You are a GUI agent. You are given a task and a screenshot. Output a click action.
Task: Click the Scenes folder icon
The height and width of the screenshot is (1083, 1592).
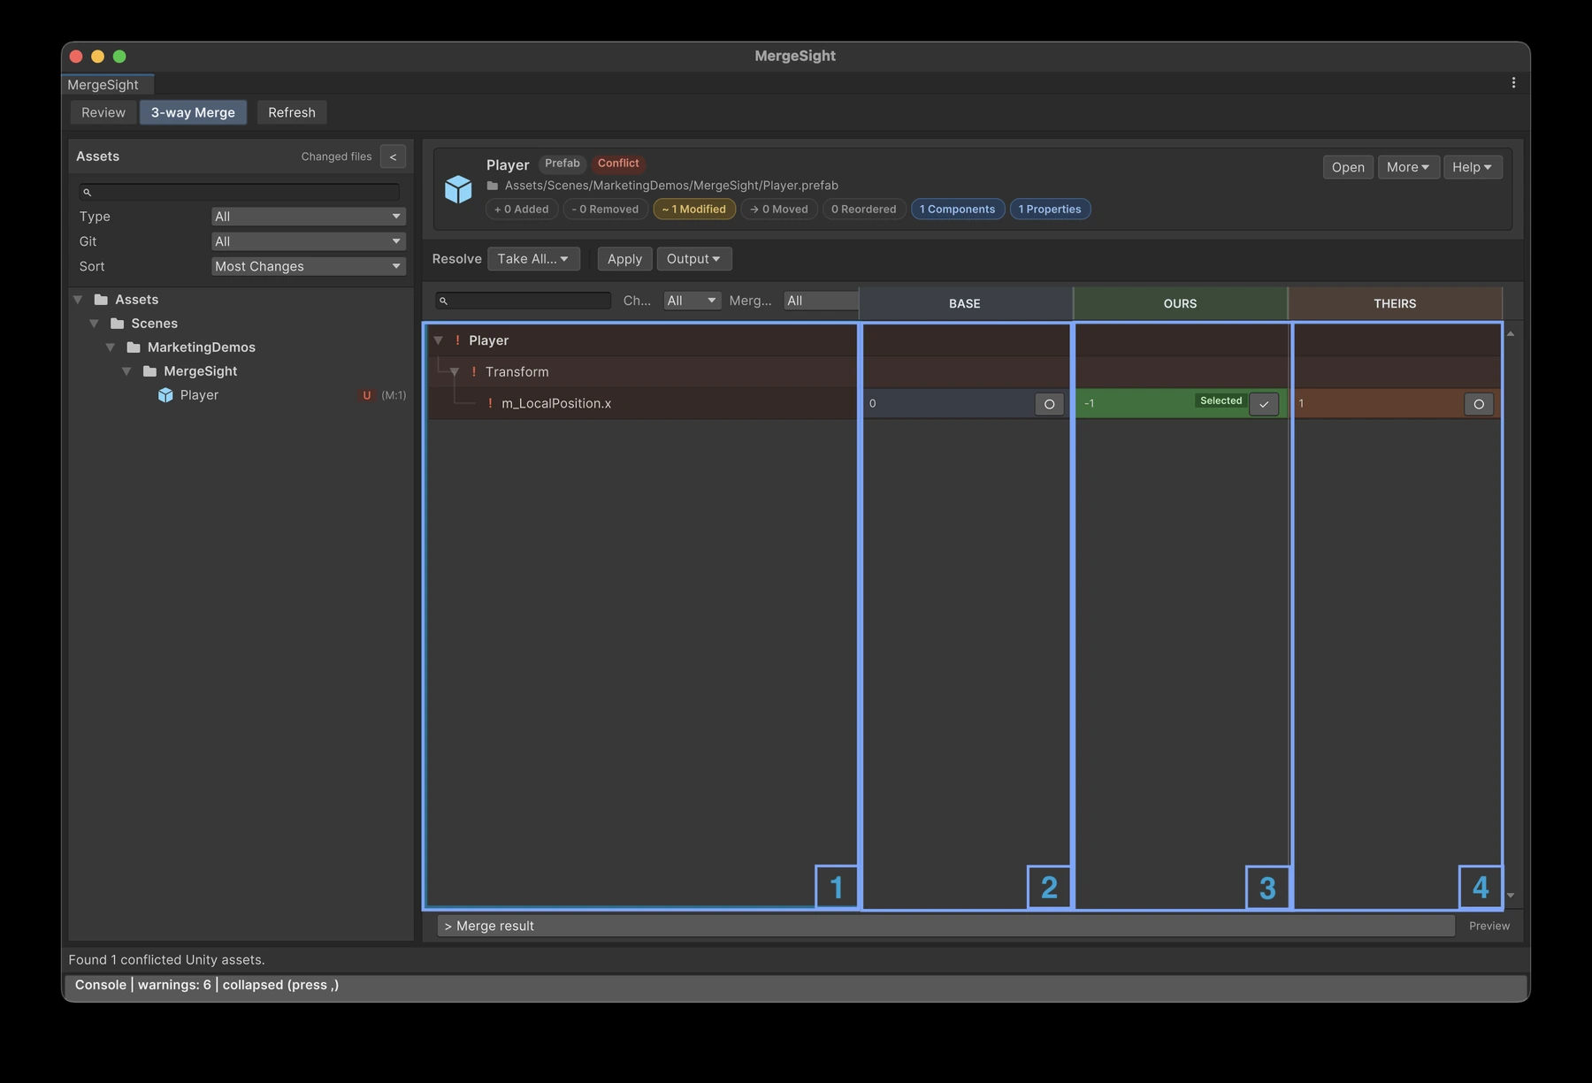pyautogui.click(x=117, y=324)
